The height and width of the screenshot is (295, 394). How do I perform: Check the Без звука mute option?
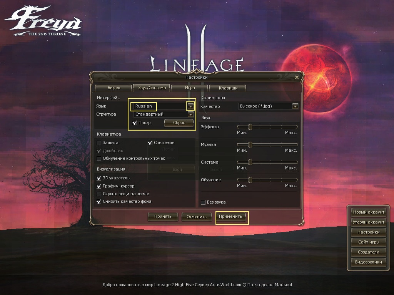pos(203,202)
